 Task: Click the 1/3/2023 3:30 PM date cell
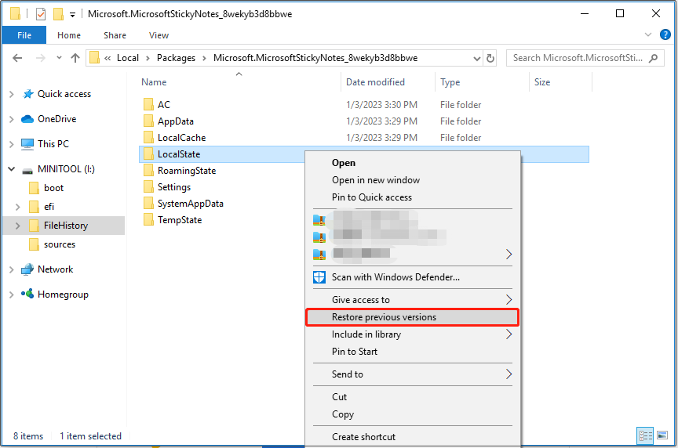pyautogui.click(x=381, y=104)
